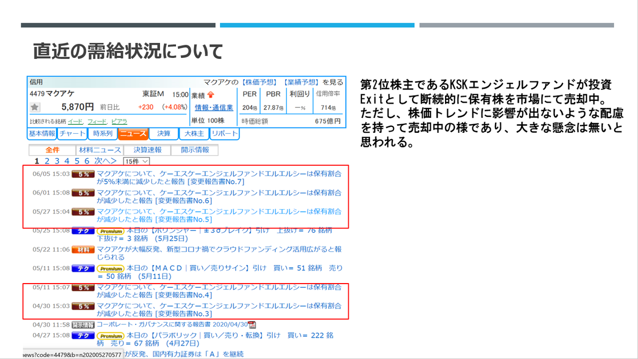Click the stock price 5,870円

pos(78,107)
